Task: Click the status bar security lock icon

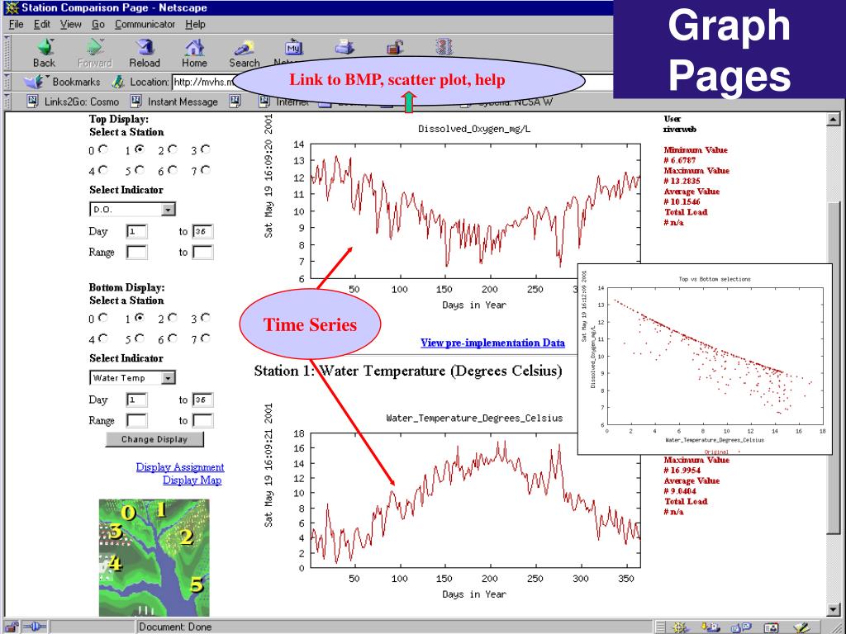Action: [x=11, y=627]
